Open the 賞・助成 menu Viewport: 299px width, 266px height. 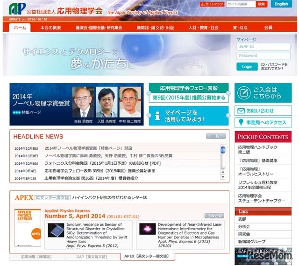pos(240,28)
